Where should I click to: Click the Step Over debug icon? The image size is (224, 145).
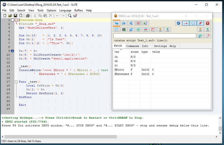click(124, 23)
